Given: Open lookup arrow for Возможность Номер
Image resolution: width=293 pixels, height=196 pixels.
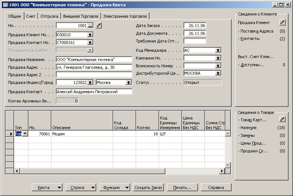Looking at the screenshot, I should pos(218,65).
